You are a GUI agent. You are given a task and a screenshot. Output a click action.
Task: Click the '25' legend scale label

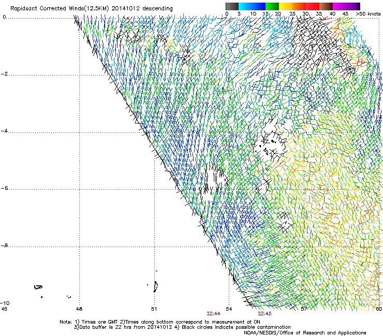point(292,14)
